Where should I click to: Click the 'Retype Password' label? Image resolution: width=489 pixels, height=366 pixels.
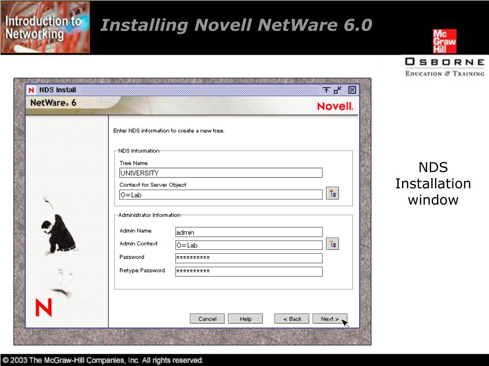click(x=142, y=271)
